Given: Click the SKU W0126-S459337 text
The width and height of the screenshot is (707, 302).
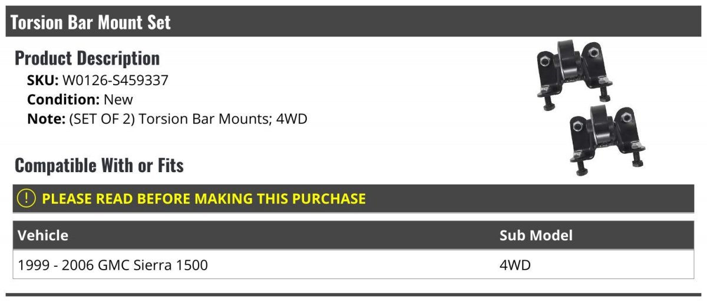Looking at the screenshot, I should coord(98,80).
